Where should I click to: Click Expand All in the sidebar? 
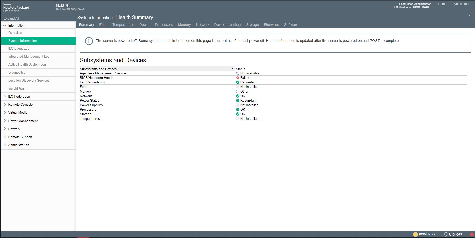pos(11,19)
